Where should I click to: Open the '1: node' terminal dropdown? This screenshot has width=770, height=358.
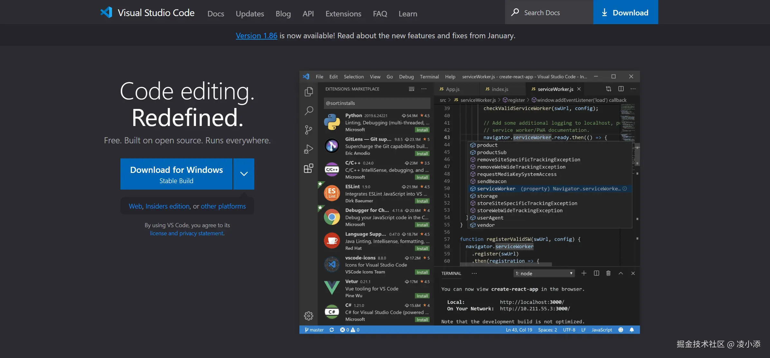tap(544, 273)
